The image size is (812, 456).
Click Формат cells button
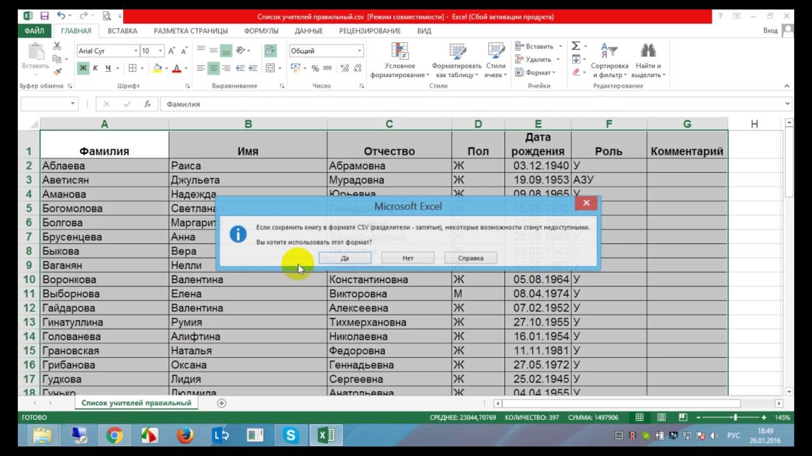(x=535, y=73)
